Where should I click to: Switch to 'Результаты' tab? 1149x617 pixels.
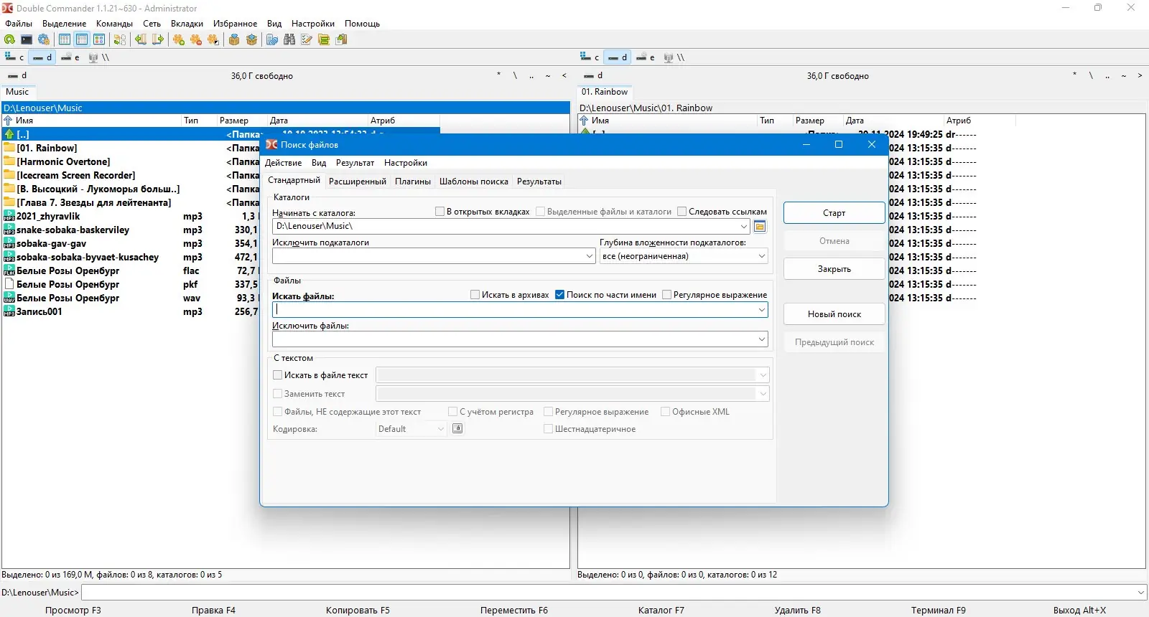click(x=539, y=182)
